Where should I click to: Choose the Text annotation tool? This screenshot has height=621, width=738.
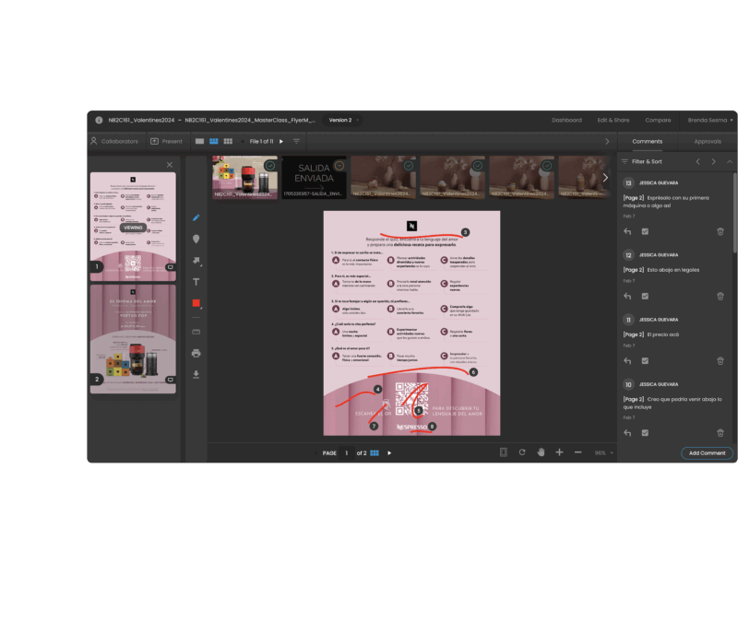coord(196,282)
